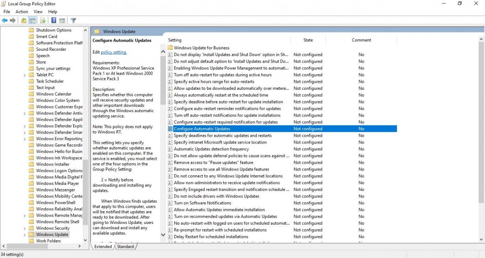
Task: Select 'Configure Automatic Updates' setting row
Action: [x=282, y=129]
